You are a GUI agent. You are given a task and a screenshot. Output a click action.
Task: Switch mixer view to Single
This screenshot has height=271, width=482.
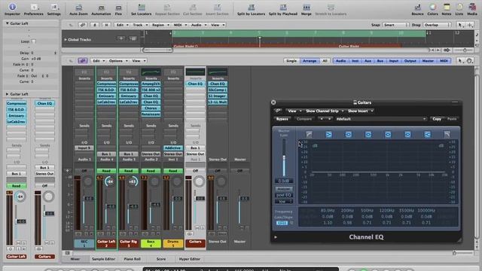291,61
